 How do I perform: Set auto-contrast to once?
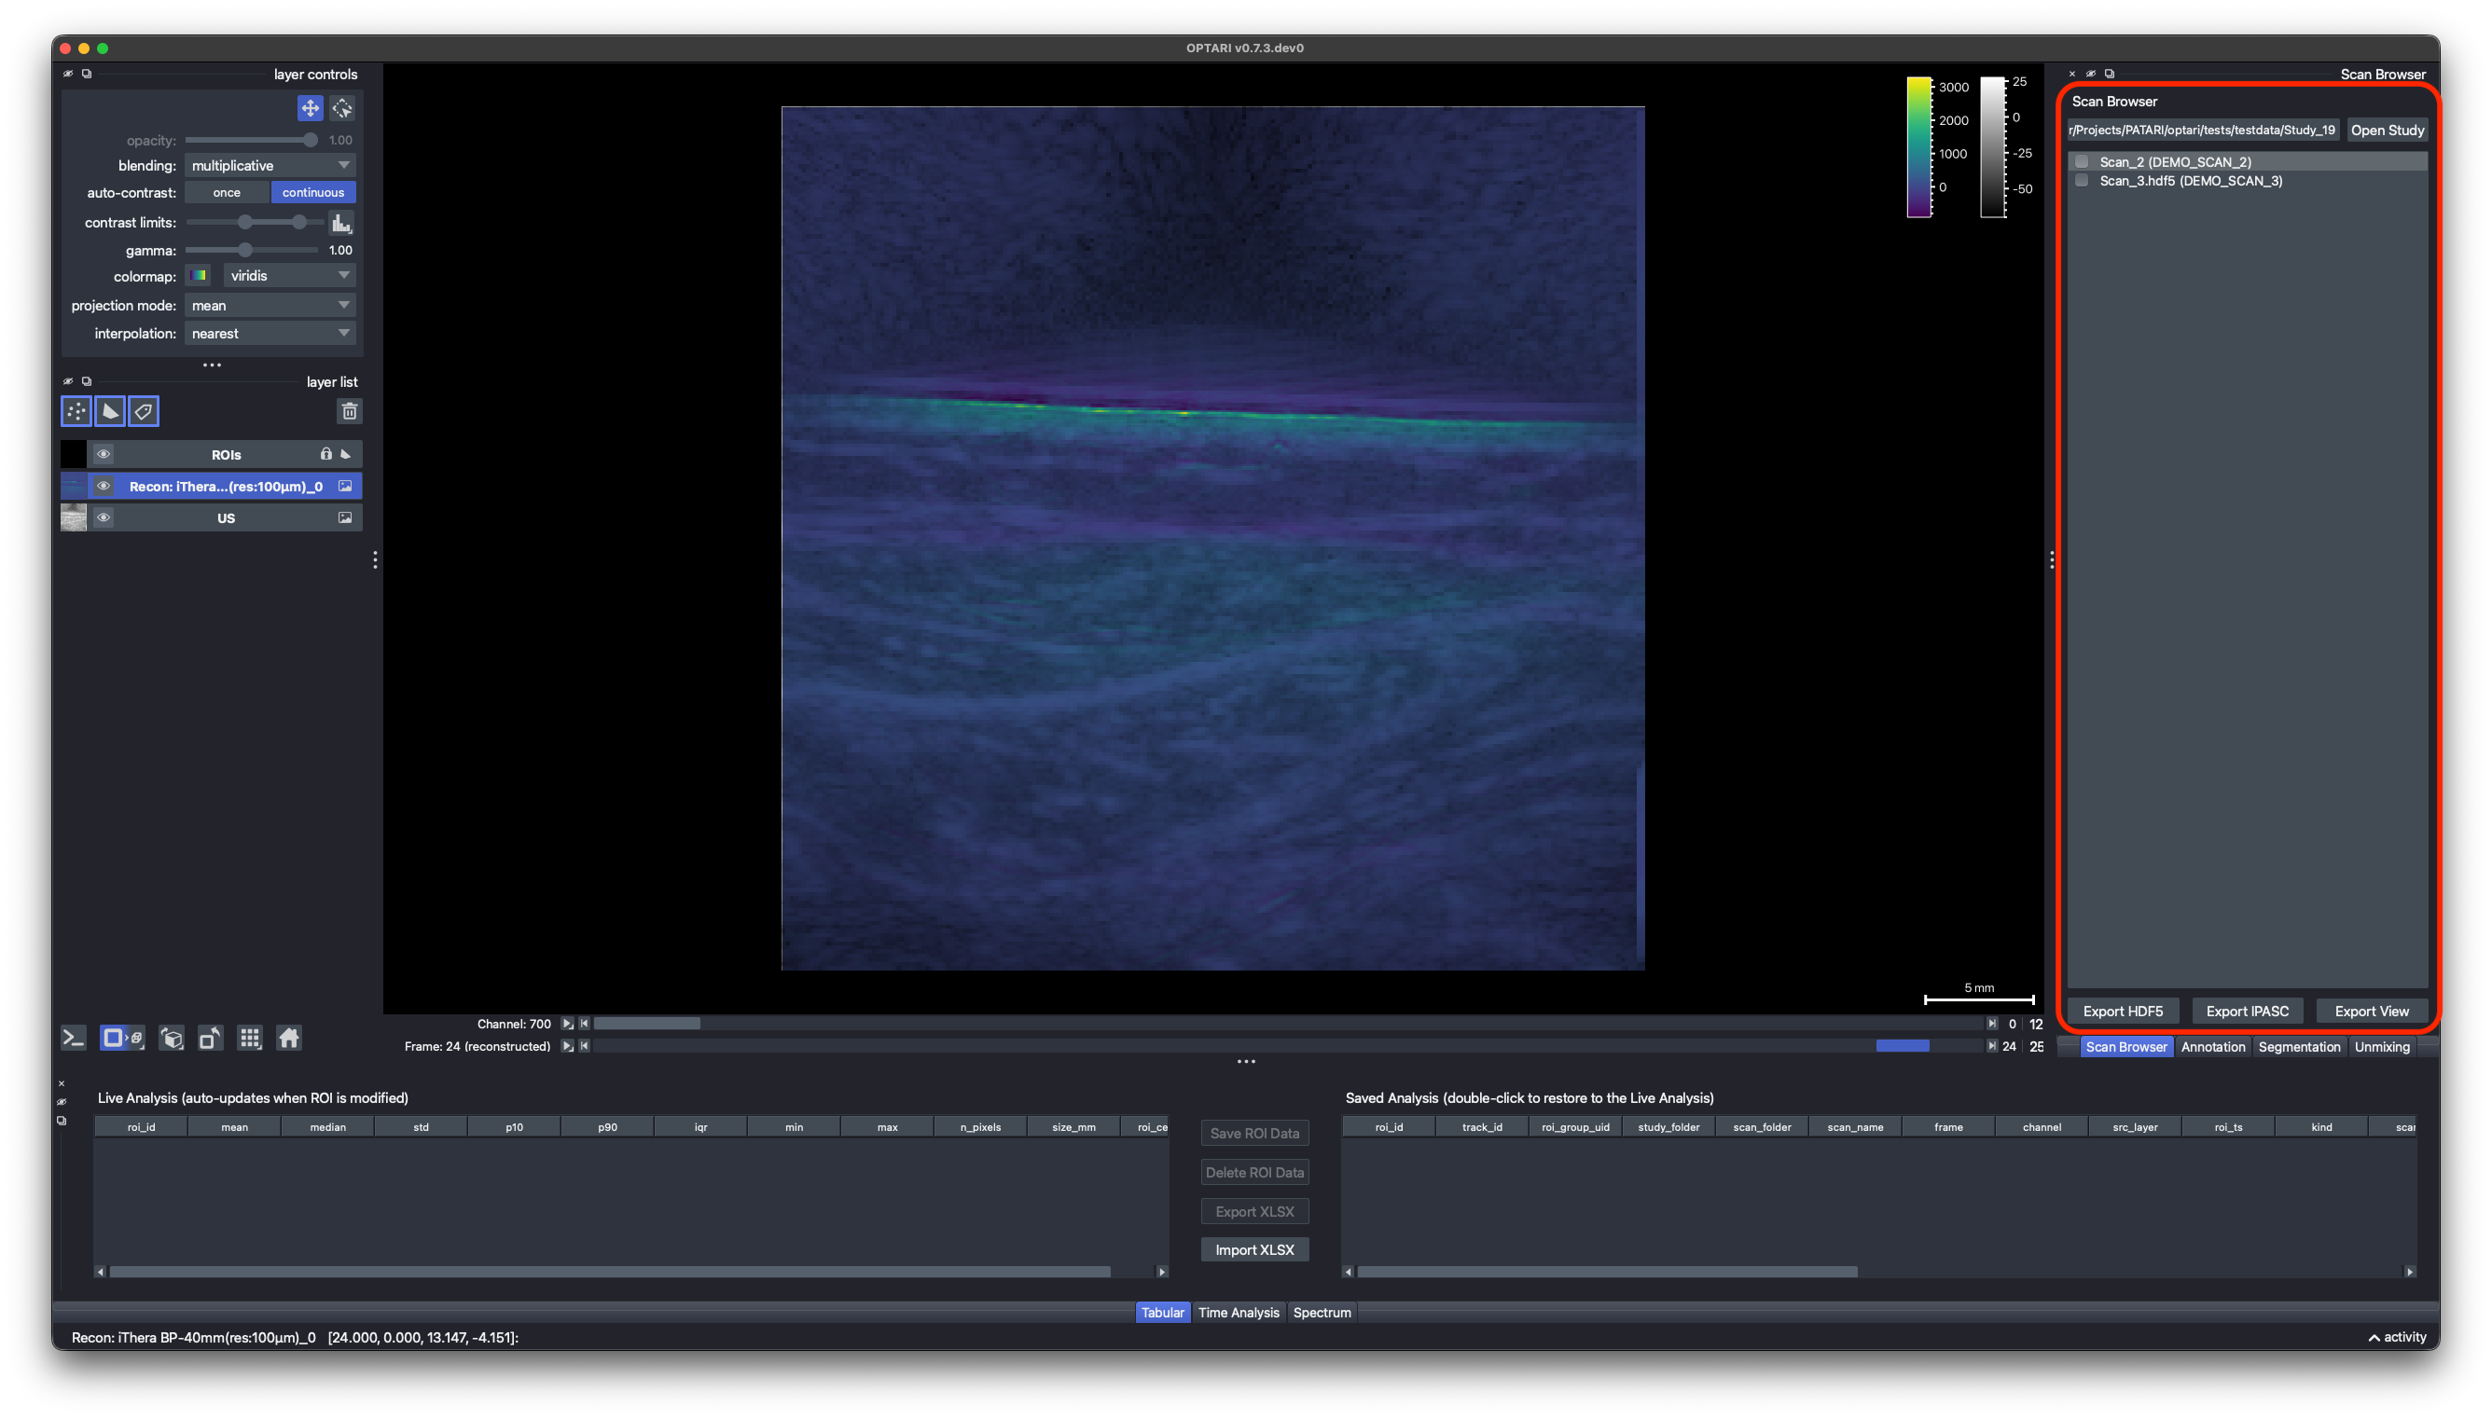click(226, 193)
